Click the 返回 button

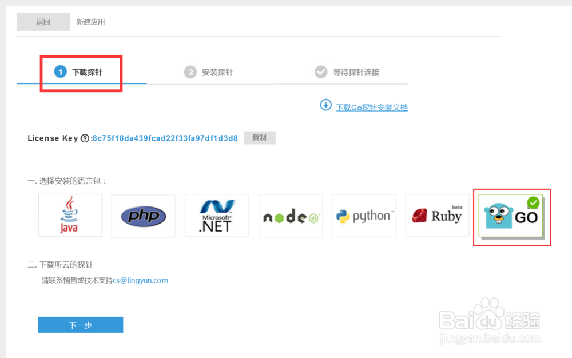(43, 22)
